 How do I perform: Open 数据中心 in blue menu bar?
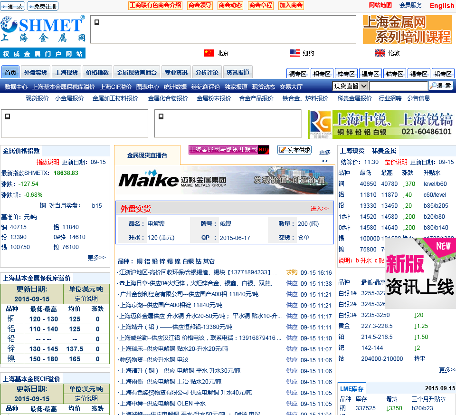point(16,87)
